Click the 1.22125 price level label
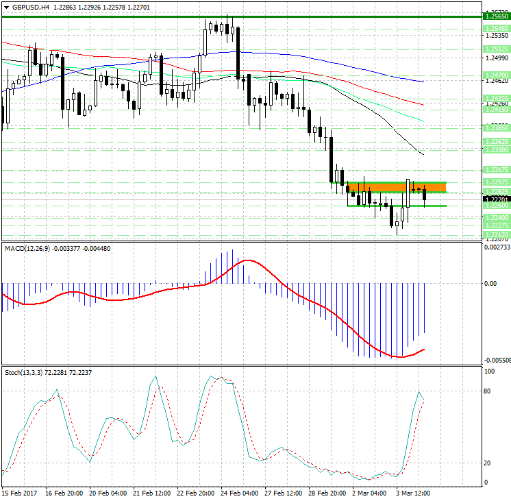 coord(497,234)
